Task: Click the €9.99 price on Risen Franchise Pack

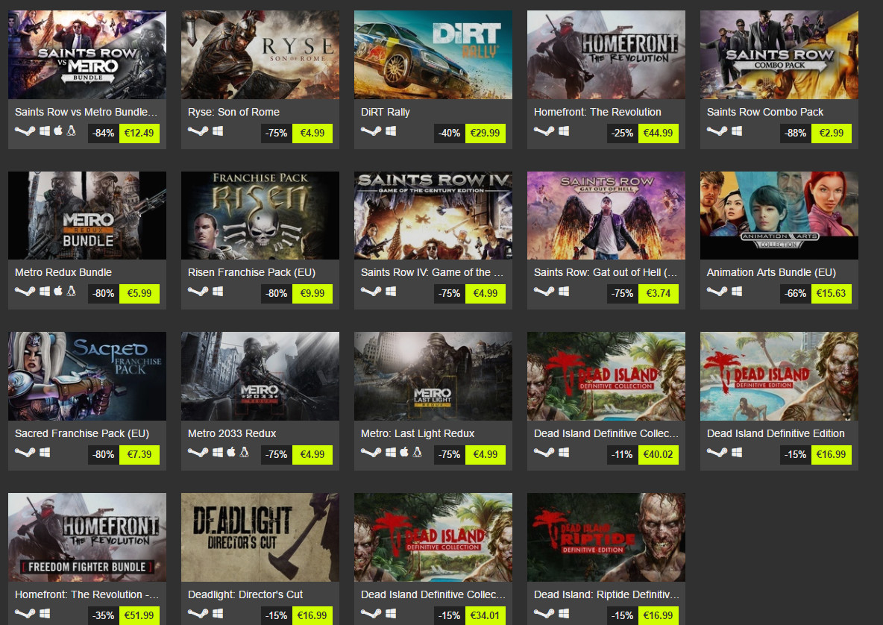Action: (x=312, y=293)
